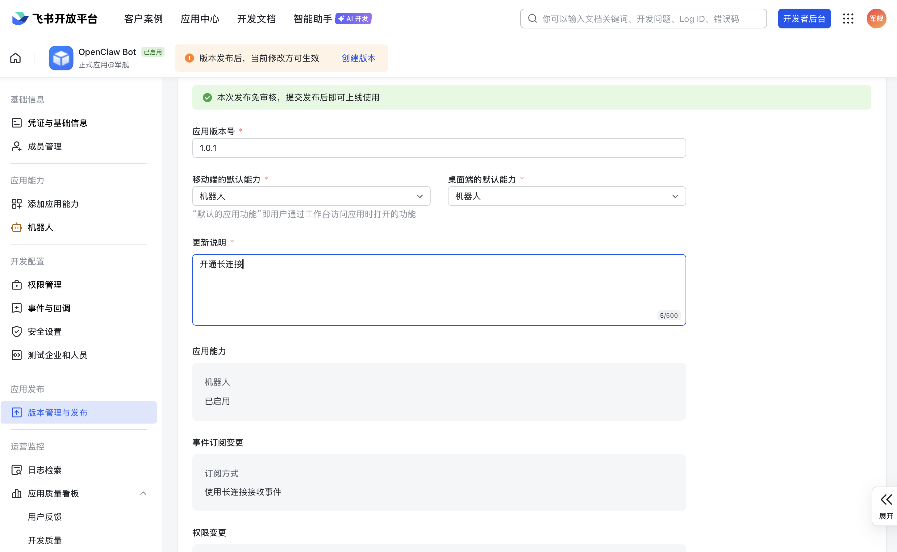The width and height of the screenshot is (897, 552).
Task: Open 移动端的默认能力 dropdown
Action: tap(311, 196)
